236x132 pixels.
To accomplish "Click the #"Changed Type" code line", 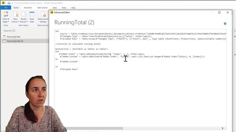I will click(106, 36).
